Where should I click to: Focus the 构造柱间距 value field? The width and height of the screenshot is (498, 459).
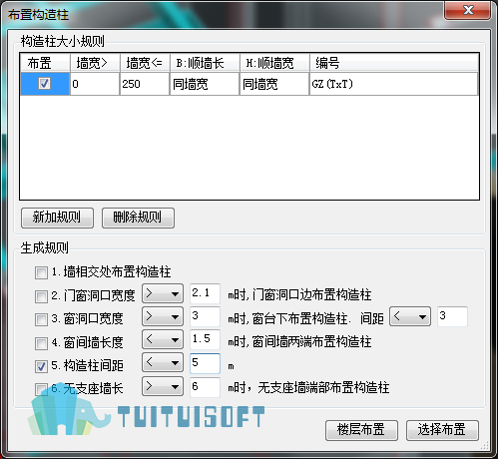pos(205,363)
